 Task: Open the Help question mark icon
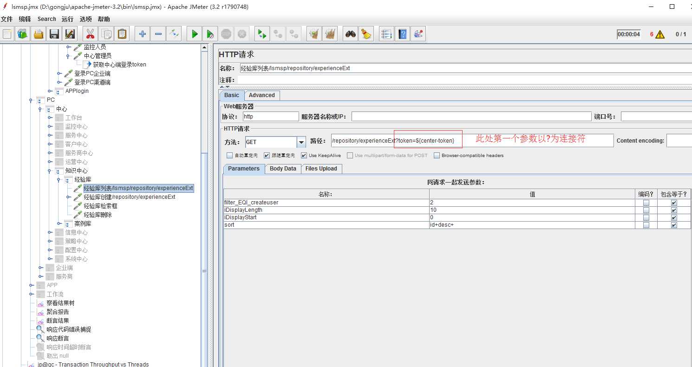pyautogui.click(x=403, y=34)
